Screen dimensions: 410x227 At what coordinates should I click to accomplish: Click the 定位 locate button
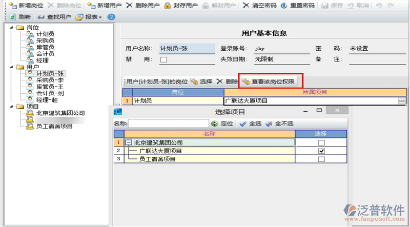coord(222,123)
